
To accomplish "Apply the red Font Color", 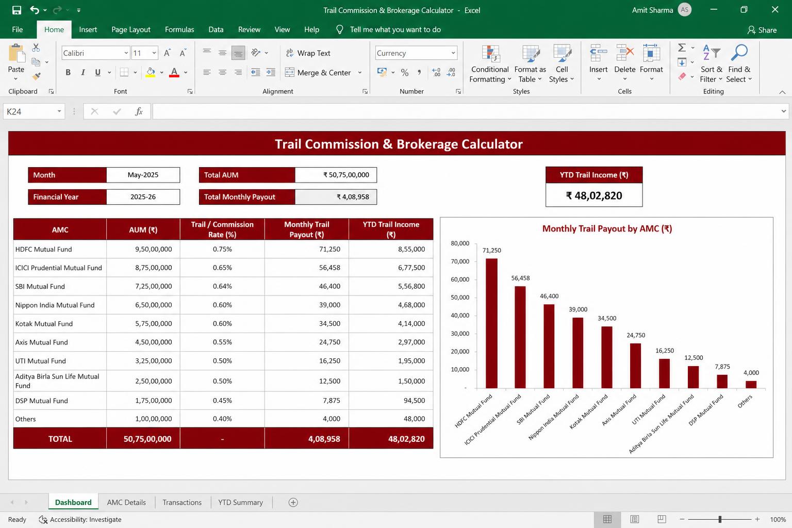I will pyautogui.click(x=174, y=73).
